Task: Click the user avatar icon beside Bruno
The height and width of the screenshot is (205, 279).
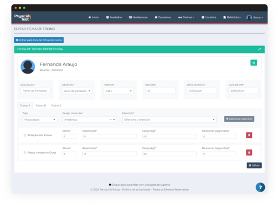Action: [x=249, y=17]
